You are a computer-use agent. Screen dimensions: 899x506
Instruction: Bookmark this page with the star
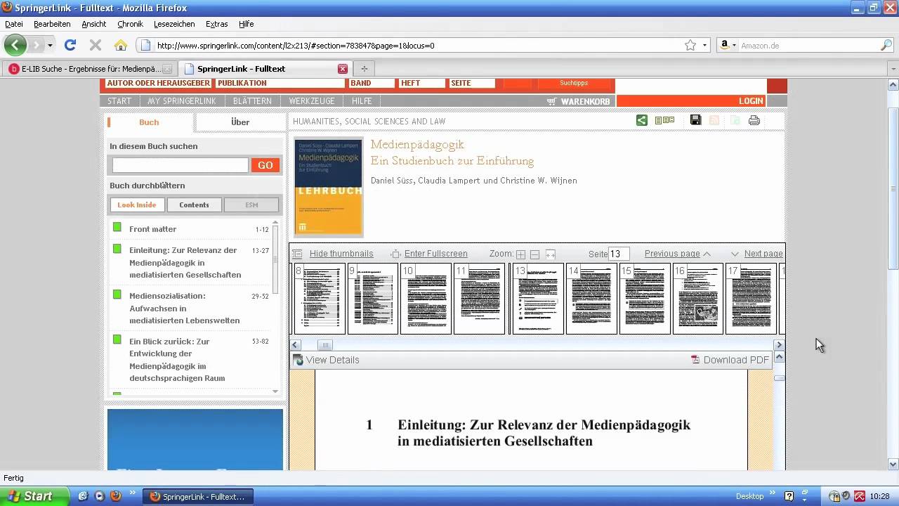pyautogui.click(x=690, y=45)
